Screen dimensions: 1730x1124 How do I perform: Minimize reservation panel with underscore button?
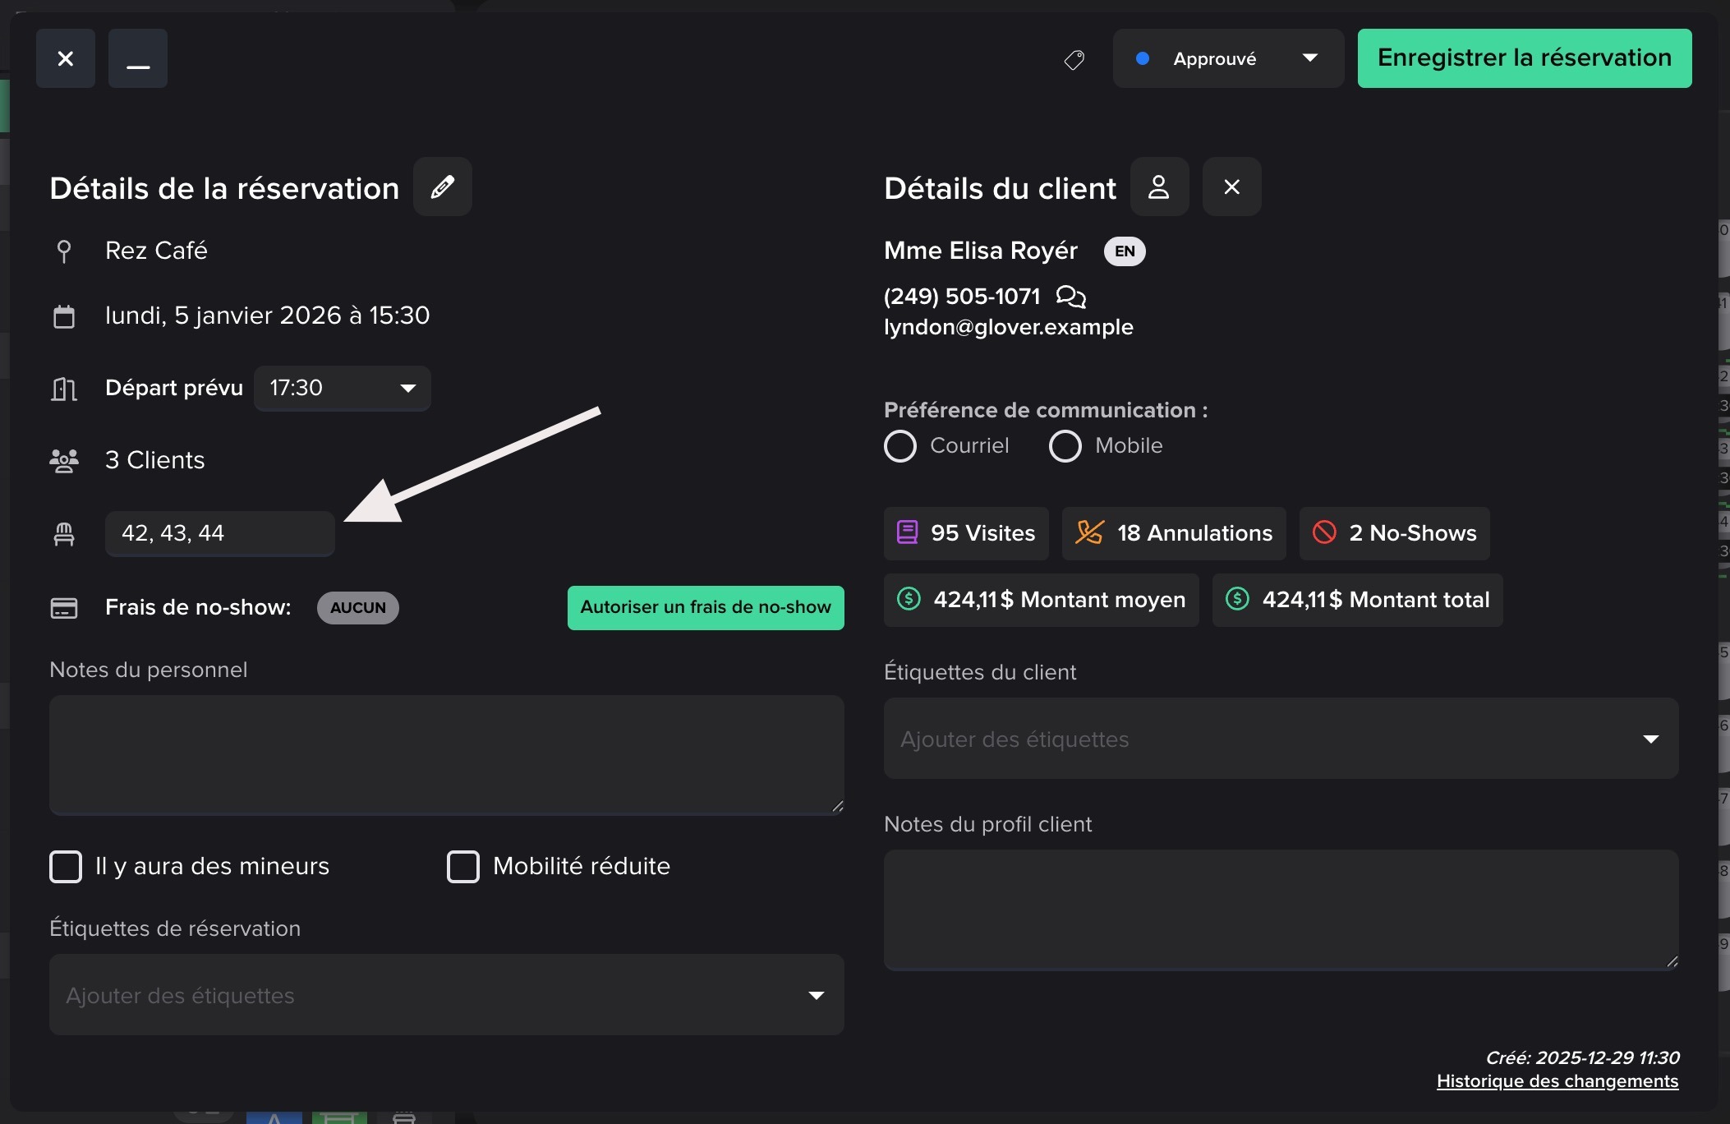[x=138, y=58]
